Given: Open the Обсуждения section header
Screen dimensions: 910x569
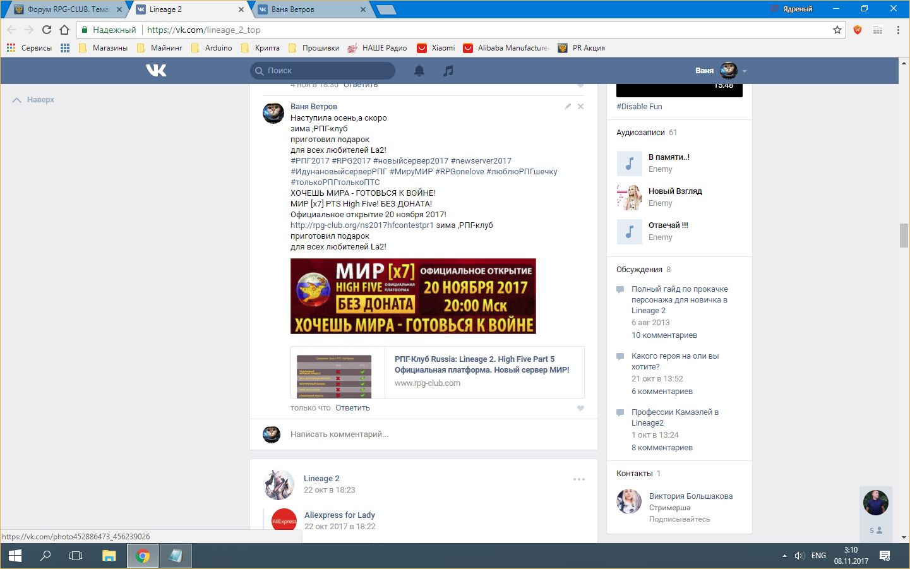Looking at the screenshot, I should 639,270.
